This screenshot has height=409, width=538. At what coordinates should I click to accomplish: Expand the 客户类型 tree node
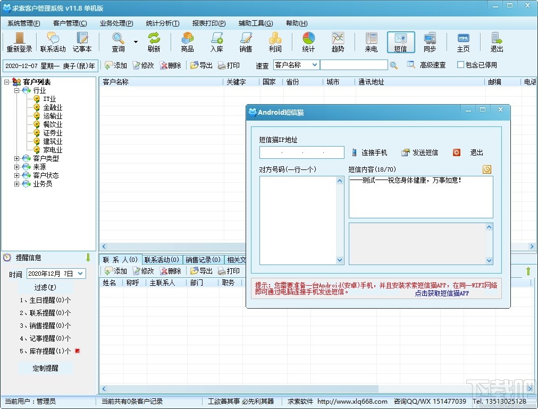pos(17,158)
